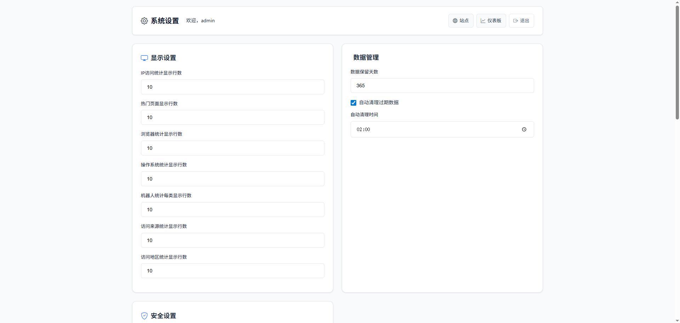Image resolution: width=680 pixels, height=323 pixels.
Task: Click the 自动清理时间 label
Action: (364, 115)
